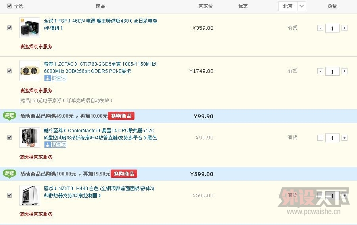Uncheck the ZOTAC GTX760 graphics card item
The width and height of the screenshot is (357, 225).
click(x=10, y=71)
